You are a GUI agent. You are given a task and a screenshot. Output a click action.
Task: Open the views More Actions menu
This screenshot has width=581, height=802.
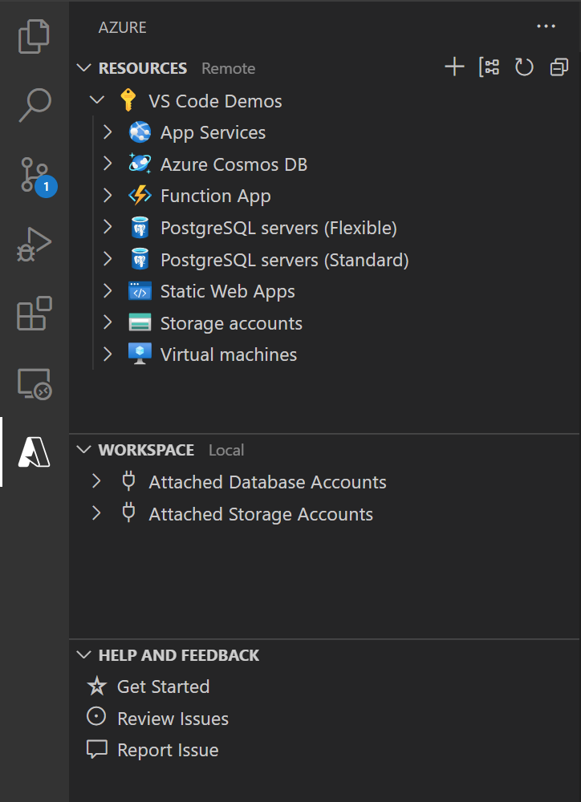coord(546,26)
